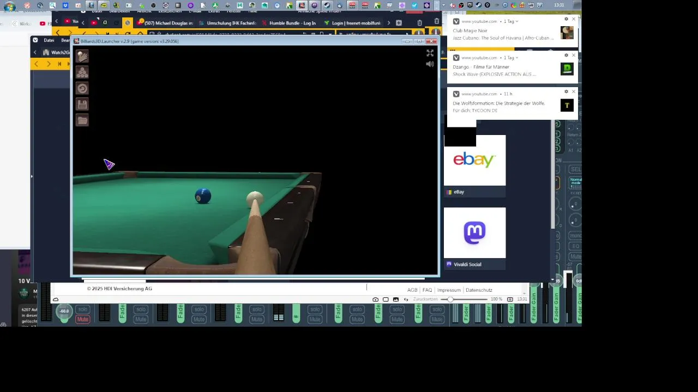Click the image toggle icon in status bar
Screen dimensions: 698x392
[396, 299]
